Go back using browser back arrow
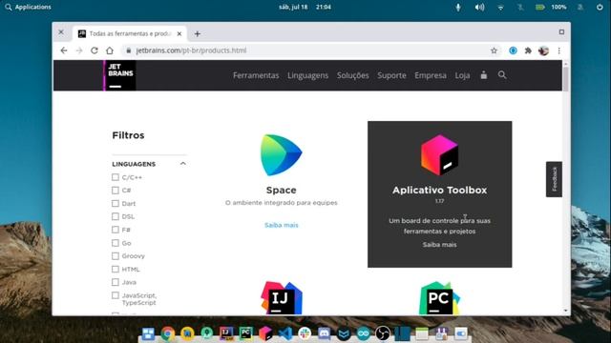This screenshot has width=611, height=343. (64, 50)
